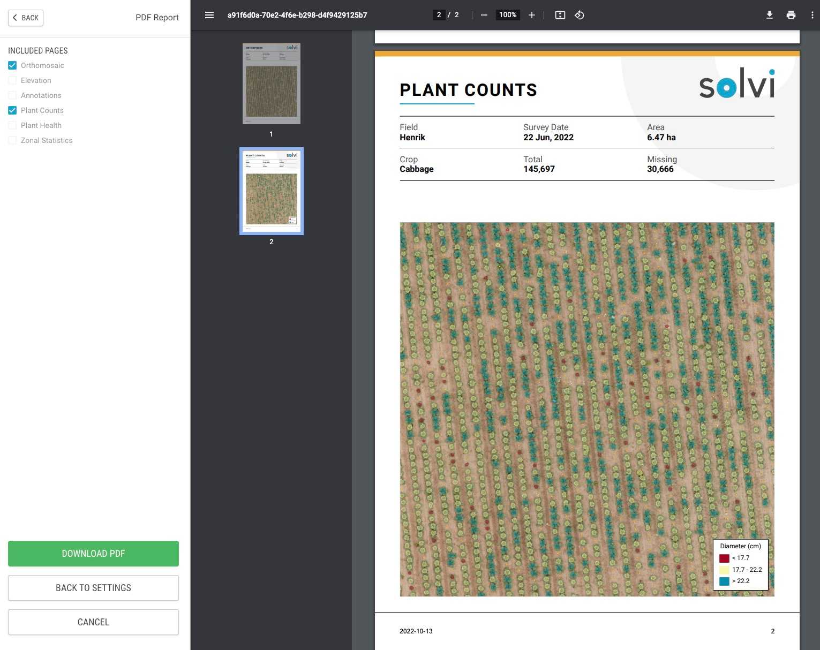Open the PDF thumbnail sidebar menu
The height and width of the screenshot is (650, 820).
pyautogui.click(x=209, y=14)
